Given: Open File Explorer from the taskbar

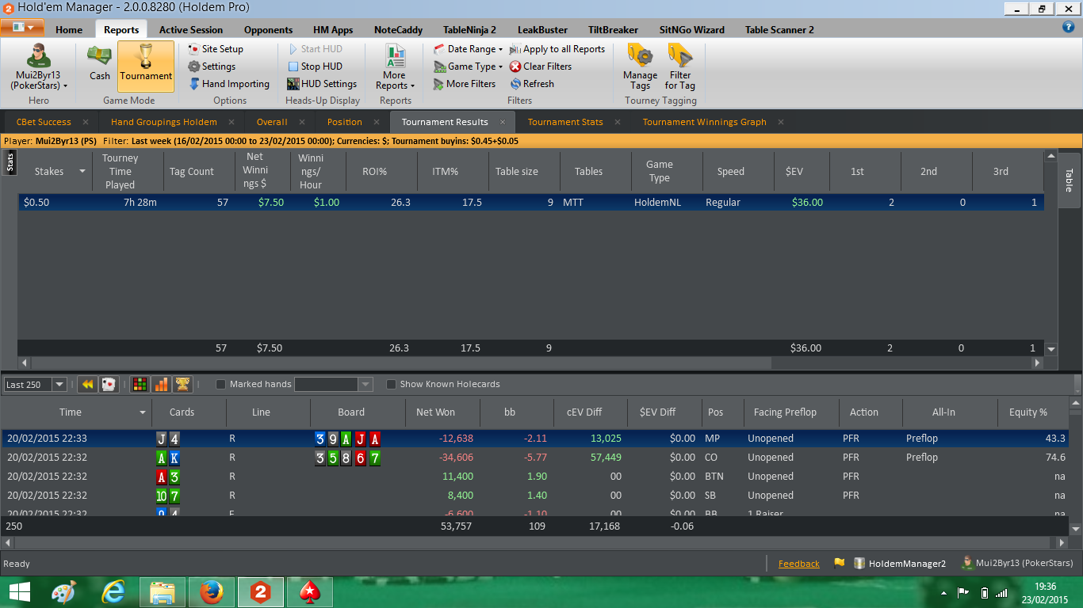Looking at the screenshot, I should (162, 592).
